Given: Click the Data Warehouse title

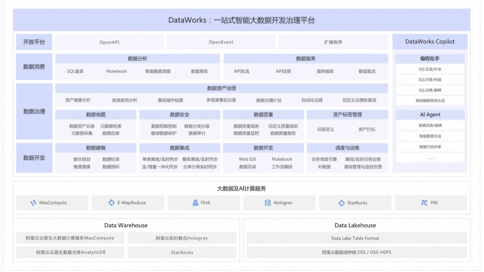Looking at the screenshot, I should tap(126, 225).
